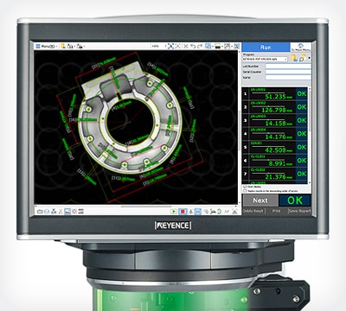Click the Next button
Screen dimensions: 346x311
coord(260,200)
